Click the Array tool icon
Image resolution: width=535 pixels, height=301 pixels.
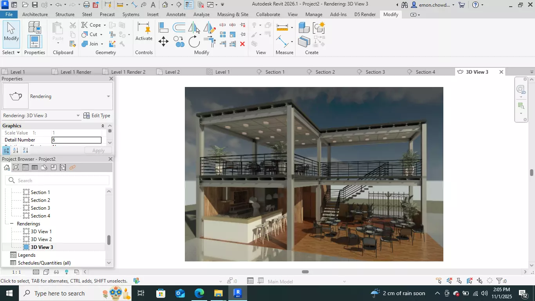[x=223, y=34]
